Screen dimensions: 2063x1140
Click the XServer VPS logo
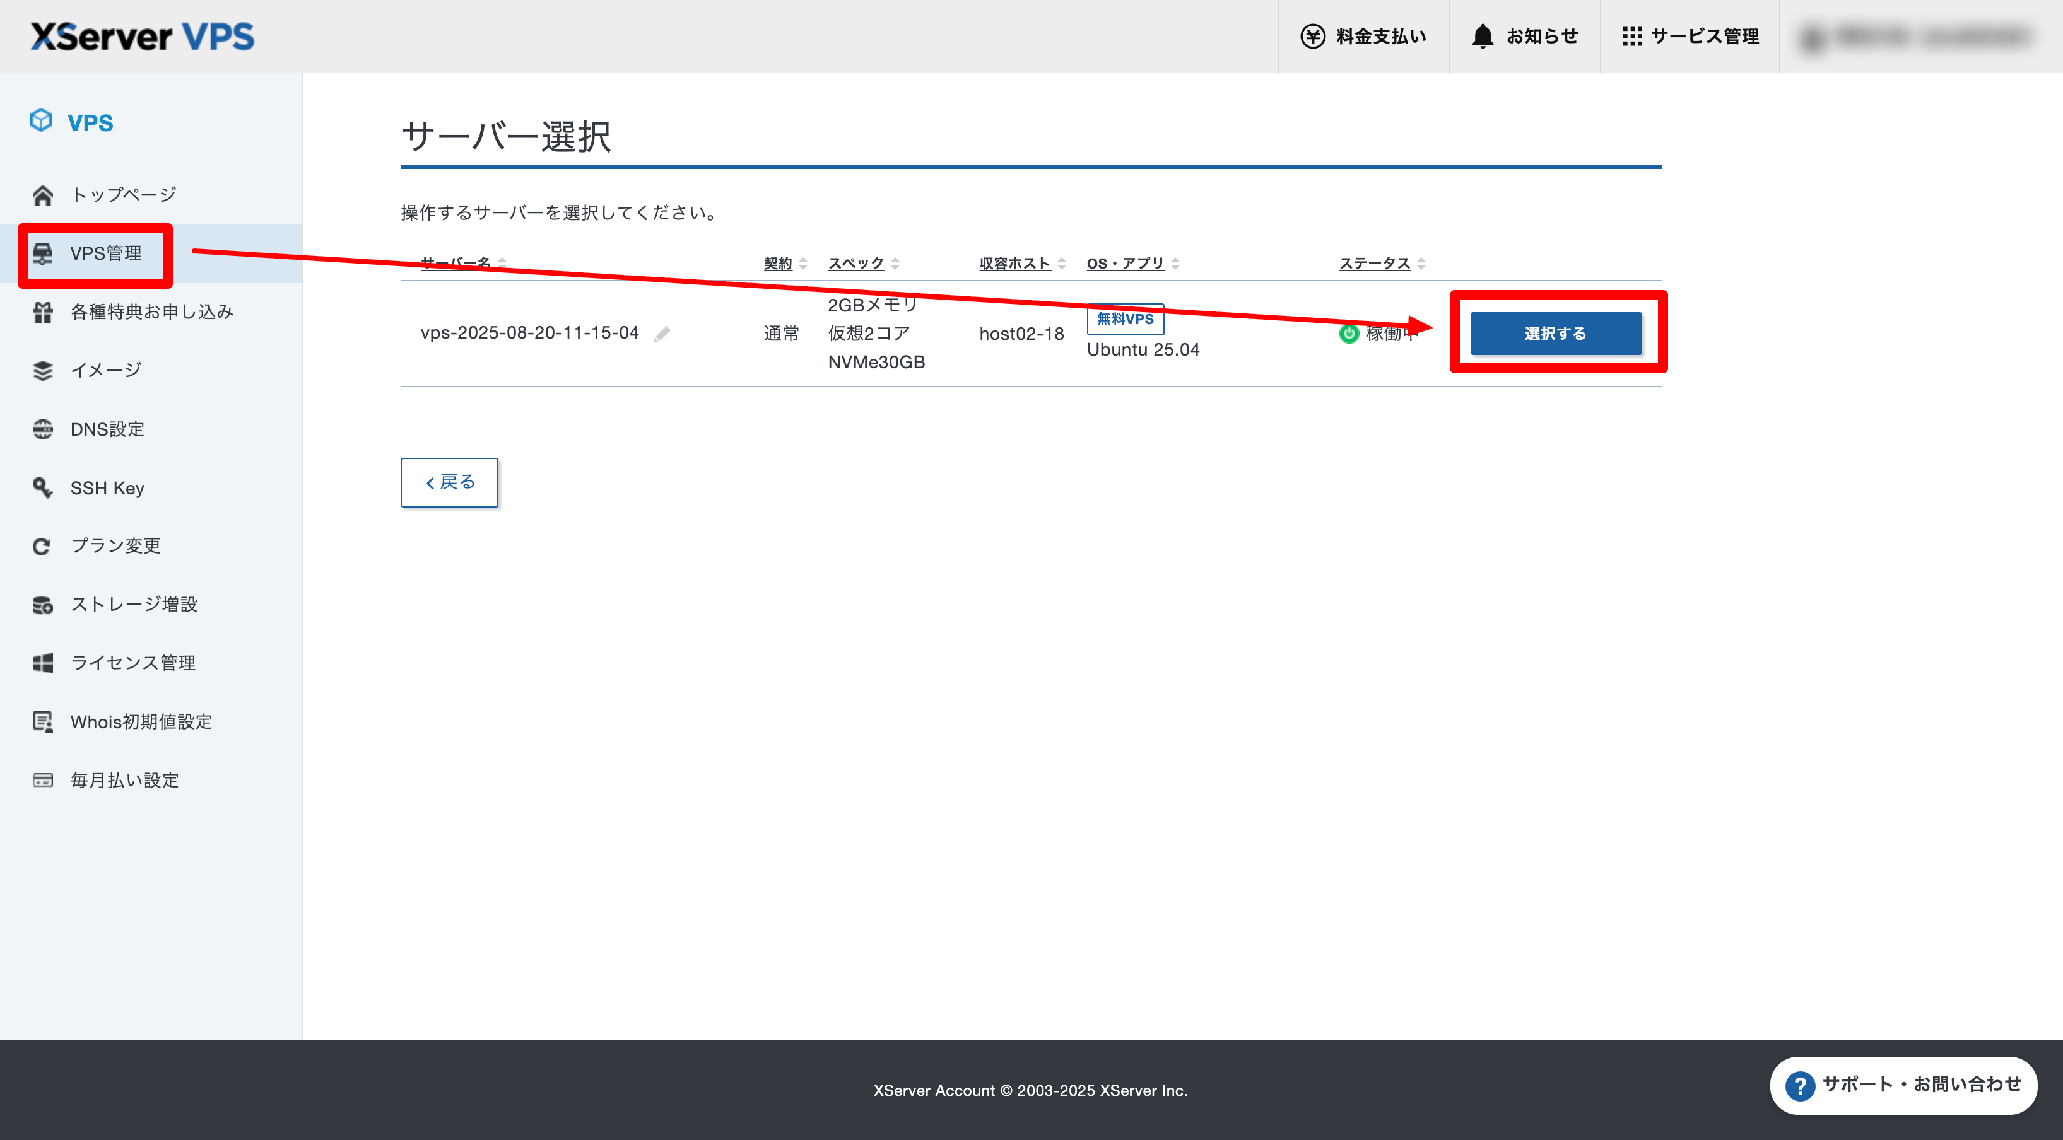[x=143, y=36]
